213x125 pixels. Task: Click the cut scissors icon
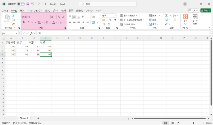pyautogui.click(x=13, y=16)
